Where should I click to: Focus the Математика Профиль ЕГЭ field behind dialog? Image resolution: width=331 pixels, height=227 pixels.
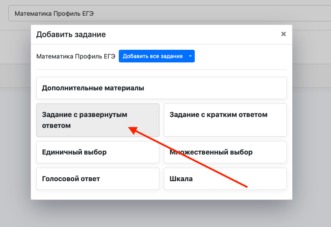(x=170, y=14)
